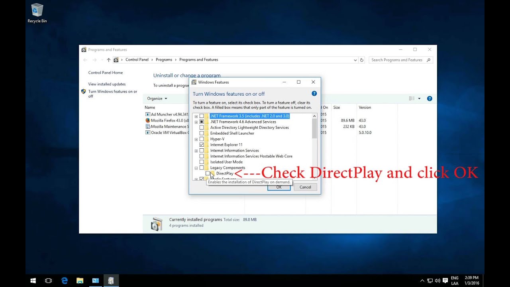
Task: Open the network tray icon
Action: point(430,281)
